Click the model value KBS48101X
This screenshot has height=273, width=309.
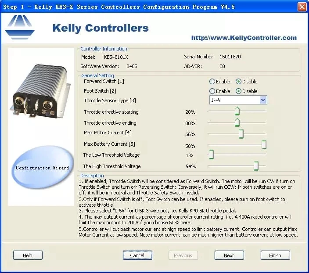[116, 57]
